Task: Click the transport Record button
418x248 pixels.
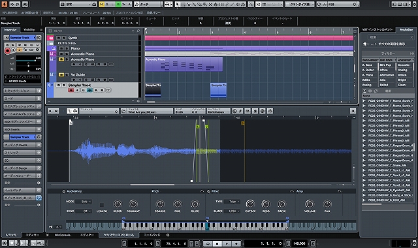Action: click(x=236, y=243)
